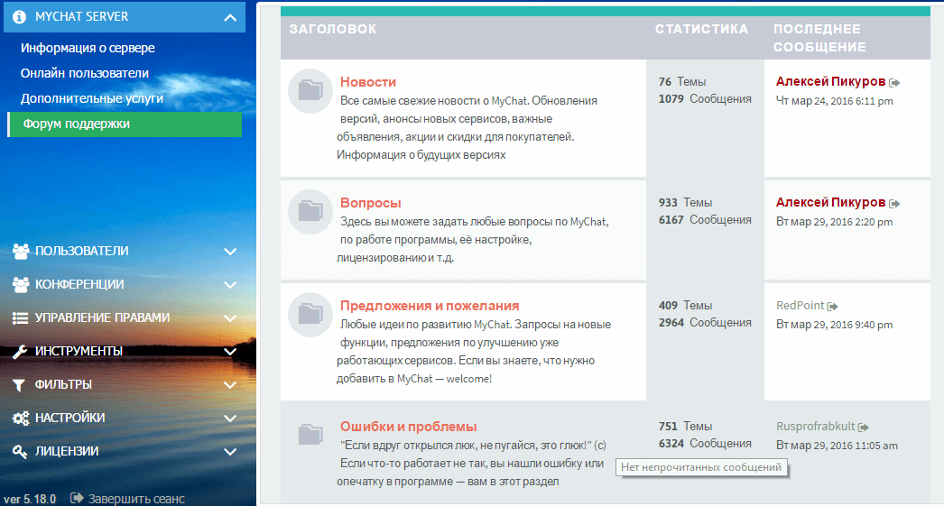944x506 pixels.
Task: Click the Фильтры funnel icon
Action: tap(19, 385)
